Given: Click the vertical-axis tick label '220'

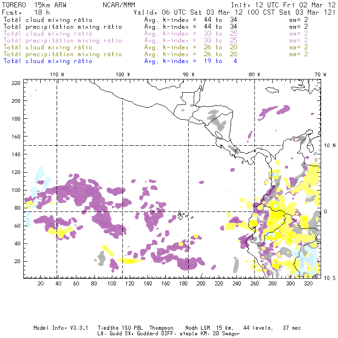Looking at the screenshot, I should tap(16, 83).
